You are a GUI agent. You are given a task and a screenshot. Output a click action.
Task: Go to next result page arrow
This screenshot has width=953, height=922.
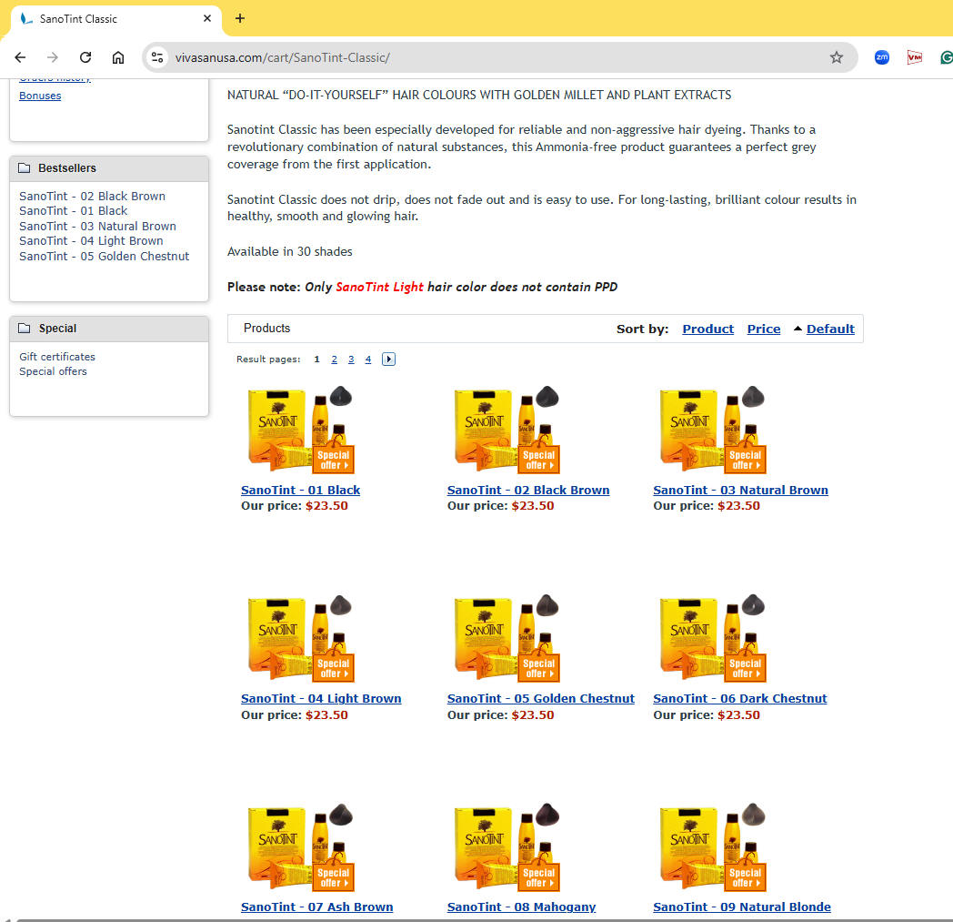tap(389, 359)
